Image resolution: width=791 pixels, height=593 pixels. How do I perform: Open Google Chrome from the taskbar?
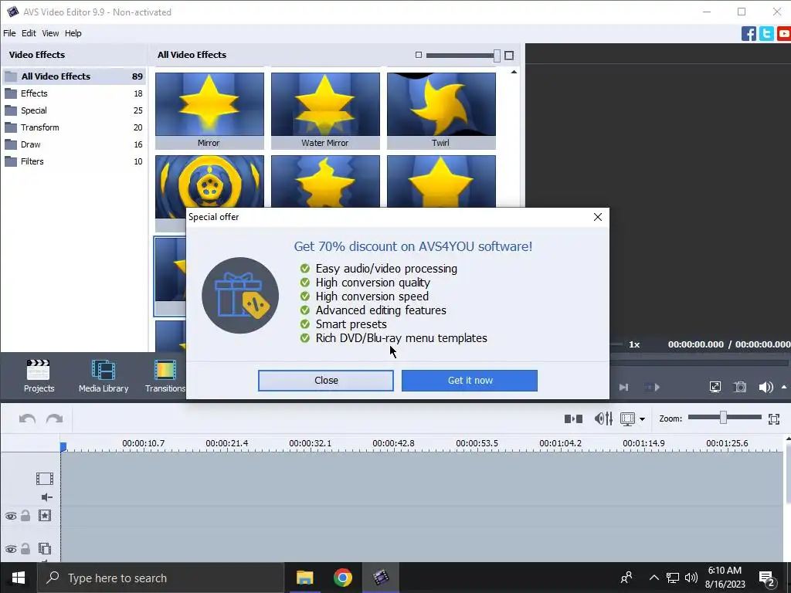tap(342, 578)
